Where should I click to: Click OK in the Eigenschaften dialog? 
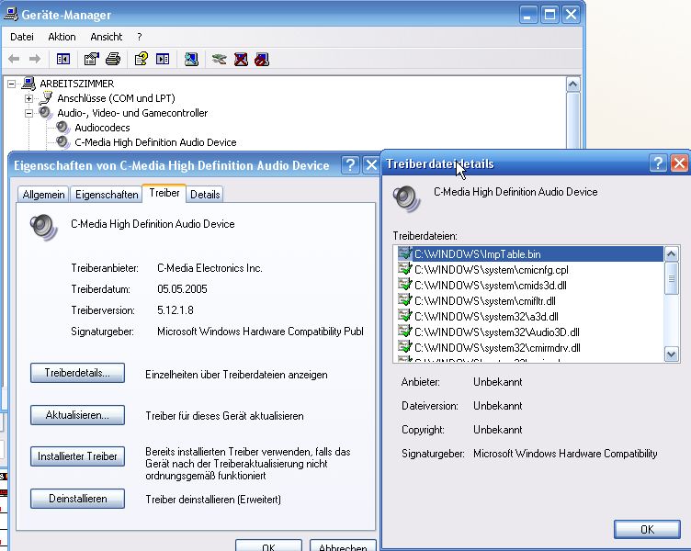point(268,546)
